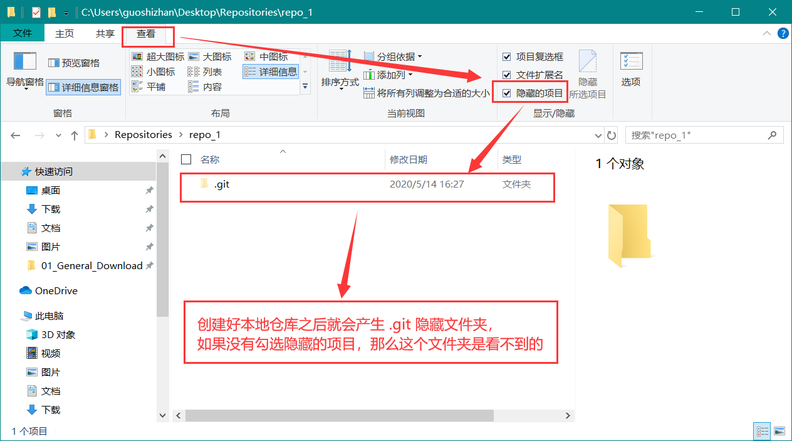Click Size all columns to fit (将所有列调整为合适的大小)

[427, 93]
